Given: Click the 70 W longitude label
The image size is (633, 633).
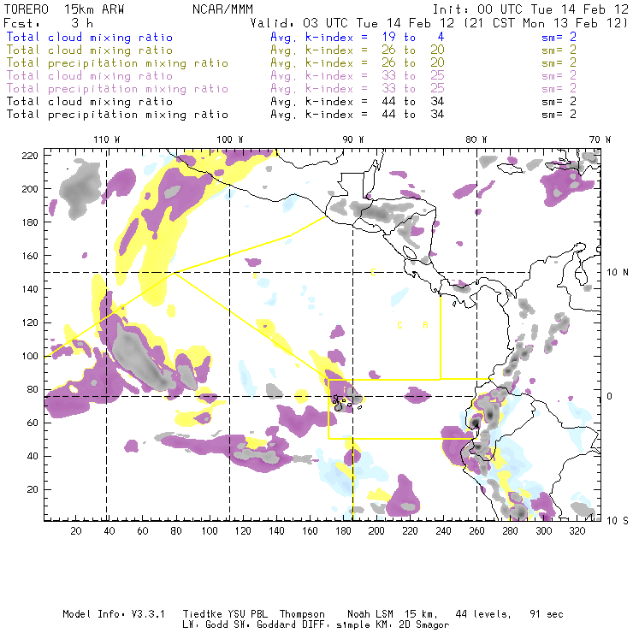Looking at the screenshot, I should (x=600, y=139).
